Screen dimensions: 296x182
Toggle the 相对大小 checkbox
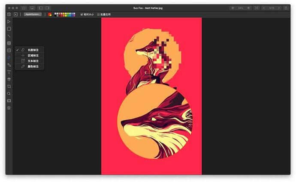coord(82,14)
